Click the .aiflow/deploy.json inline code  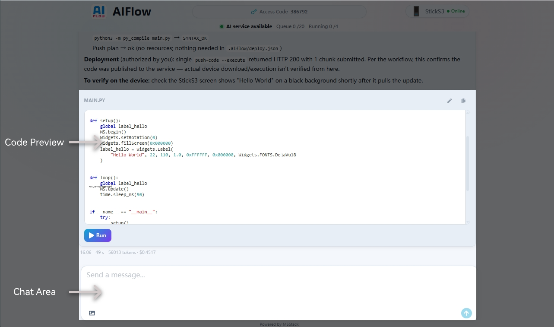click(x=253, y=48)
